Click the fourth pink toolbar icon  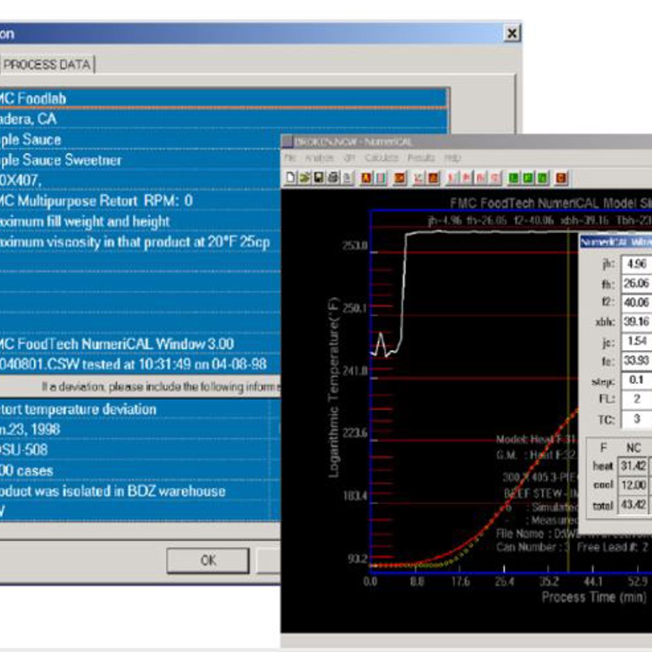click(495, 177)
